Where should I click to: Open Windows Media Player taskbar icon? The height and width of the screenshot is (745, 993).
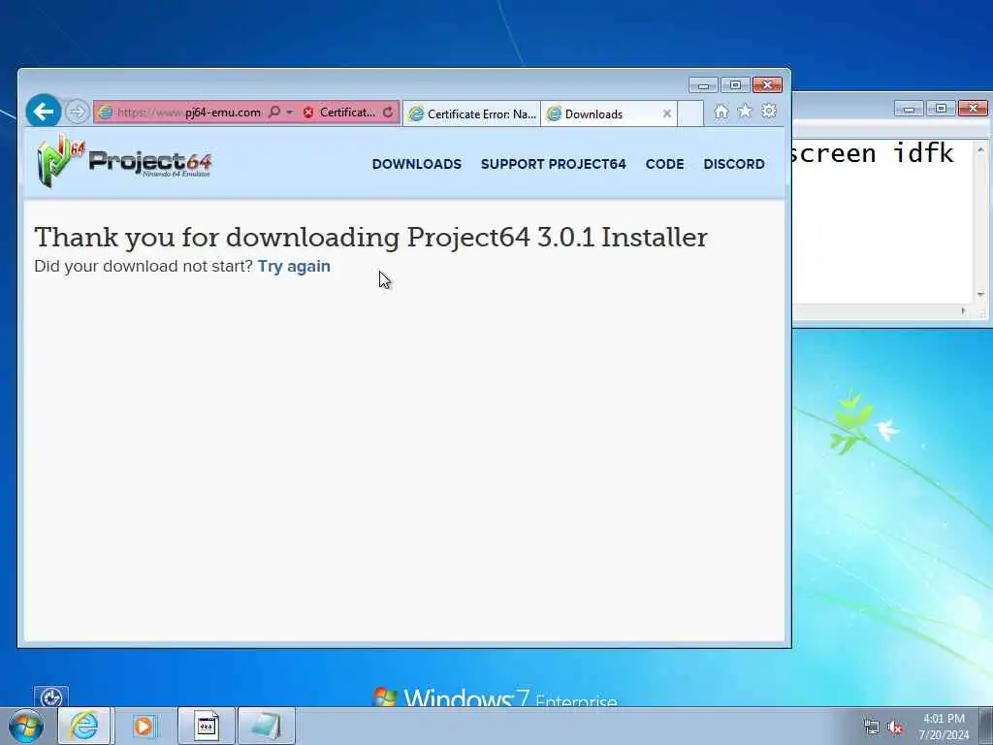click(144, 726)
